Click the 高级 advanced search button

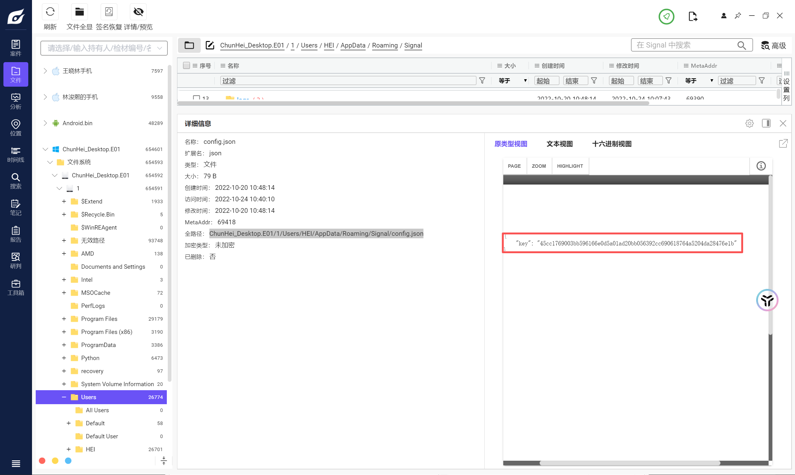coord(773,45)
